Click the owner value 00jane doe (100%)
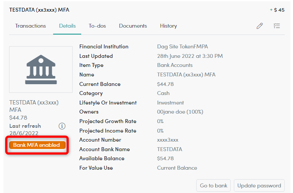This screenshot has width=293, height=193. [x=181, y=112]
